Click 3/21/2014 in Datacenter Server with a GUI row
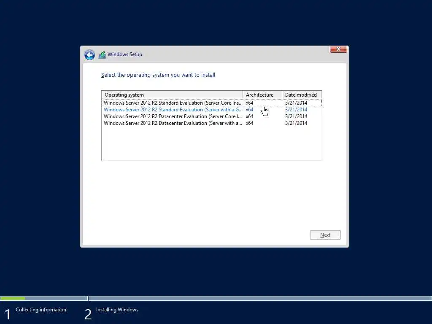432x324 pixels. pyautogui.click(x=296, y=123)
